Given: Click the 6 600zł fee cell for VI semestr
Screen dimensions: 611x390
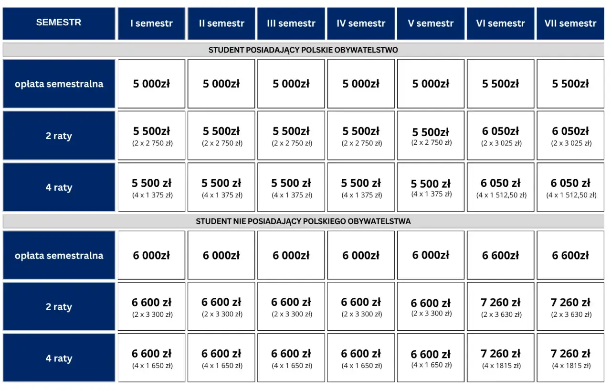Looking at the screenshot, I should pyautogui.click(x=500, y=255).
